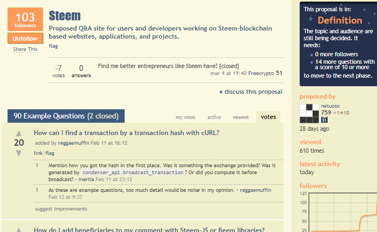Open reggaemuffin's profile in the second comment

pyautogui.click(x=256, y=190)
